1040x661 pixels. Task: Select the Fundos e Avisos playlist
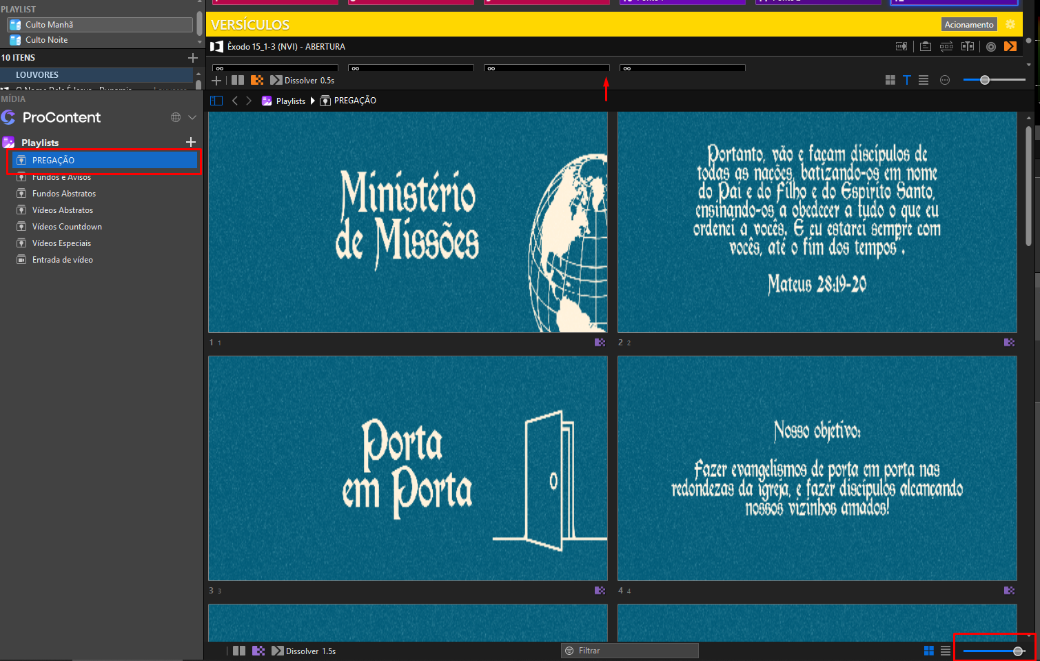[61, 177]
